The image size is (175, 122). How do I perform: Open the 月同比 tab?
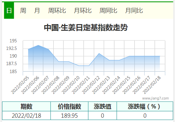tap(134, 11)
